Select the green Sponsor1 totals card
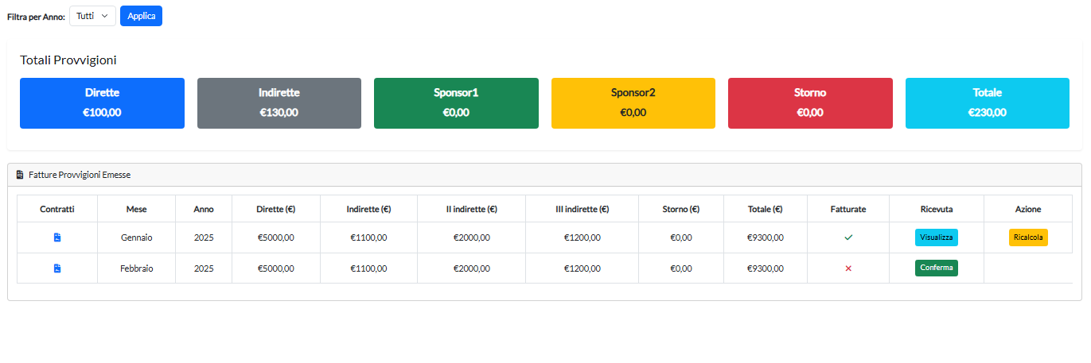The height and width of the screenshot is (363, 1091). 456,103
